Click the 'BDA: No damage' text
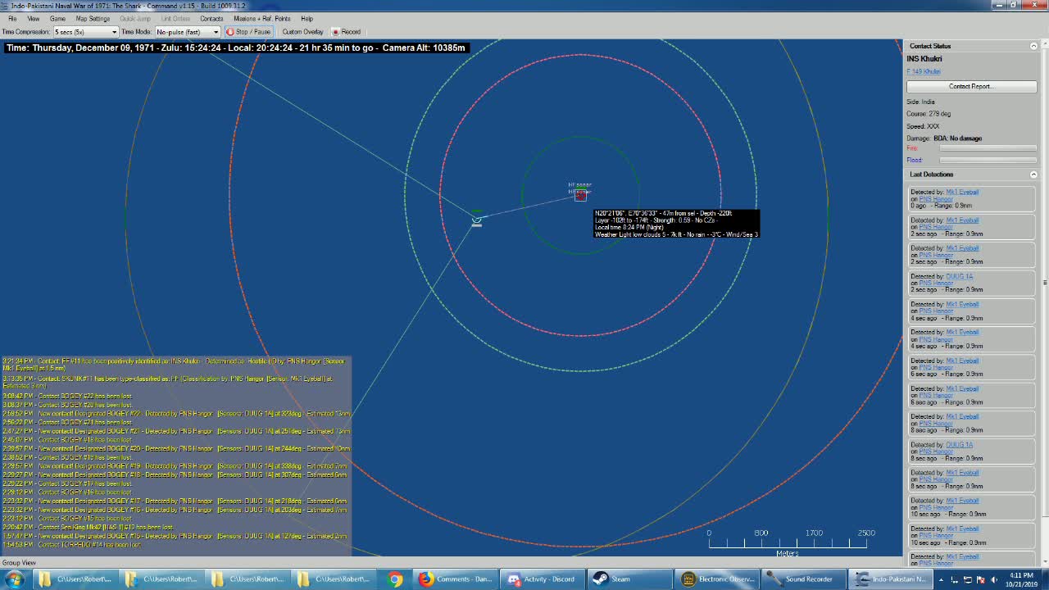Viewport: 1049px width, 590px height. (957, 138)
